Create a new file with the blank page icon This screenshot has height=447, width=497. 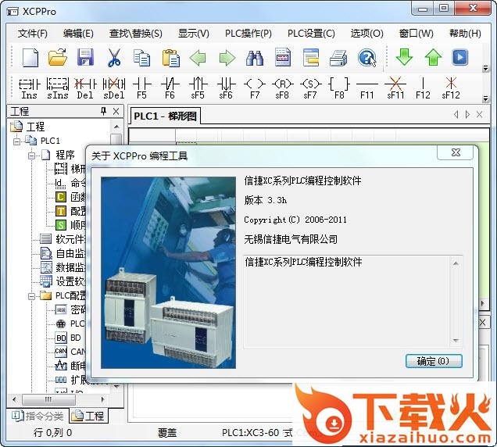click(30, 57)
